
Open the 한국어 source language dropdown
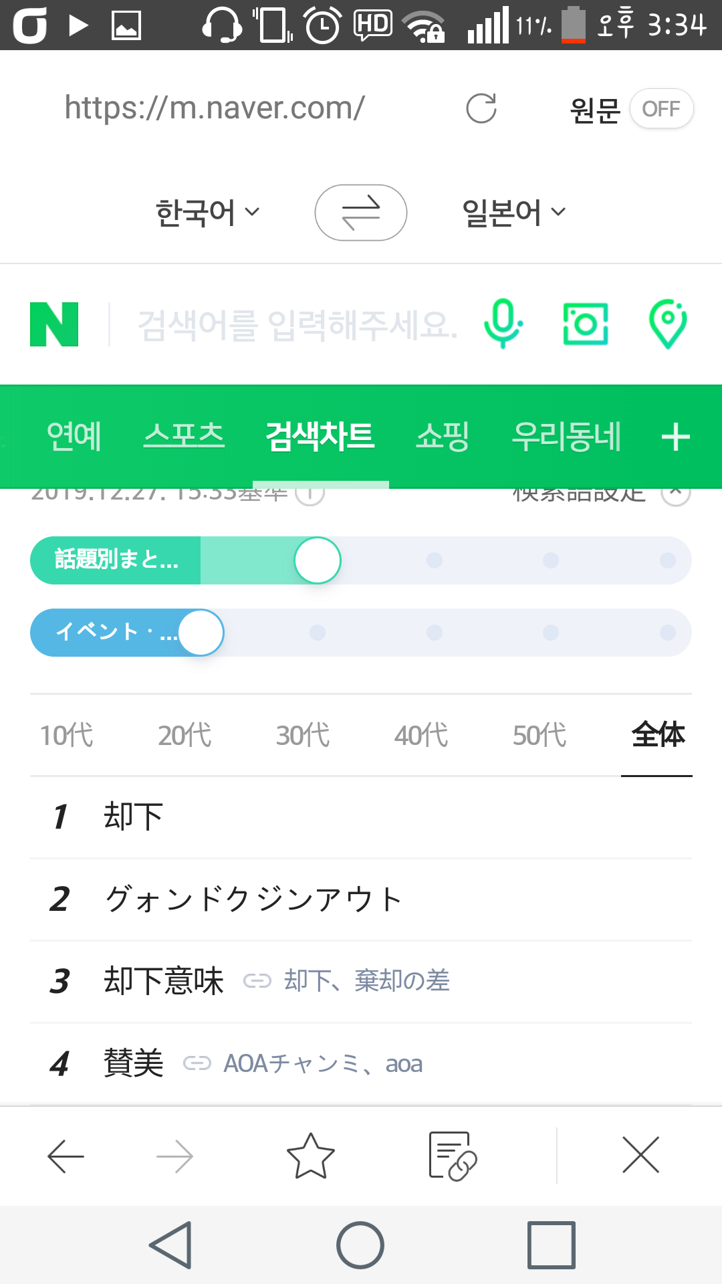[207, 213]
